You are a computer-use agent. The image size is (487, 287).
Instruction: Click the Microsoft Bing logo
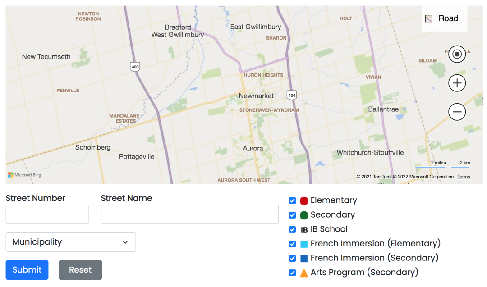coord(25,175)
